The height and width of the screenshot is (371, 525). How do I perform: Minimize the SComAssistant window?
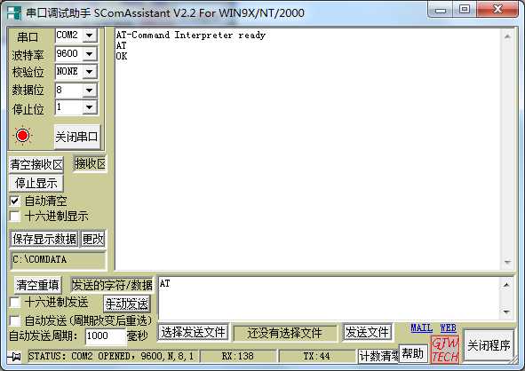coord(441,10)
